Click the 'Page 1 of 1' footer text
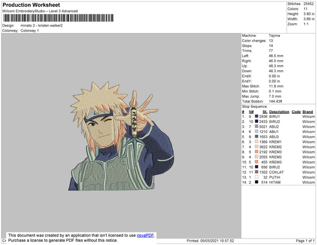 (305, 241)
